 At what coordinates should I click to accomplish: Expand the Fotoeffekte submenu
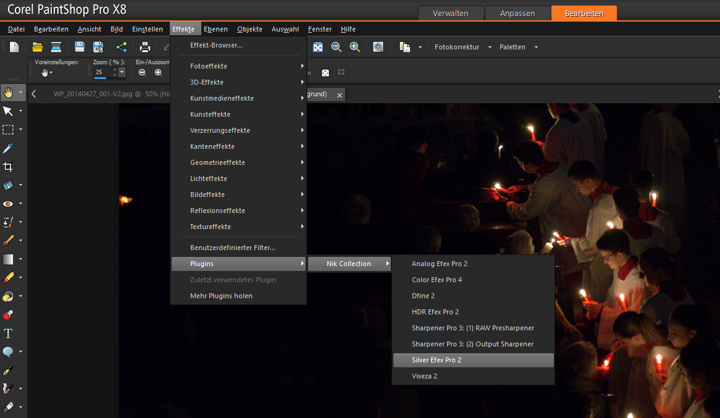tap(239, 66)
